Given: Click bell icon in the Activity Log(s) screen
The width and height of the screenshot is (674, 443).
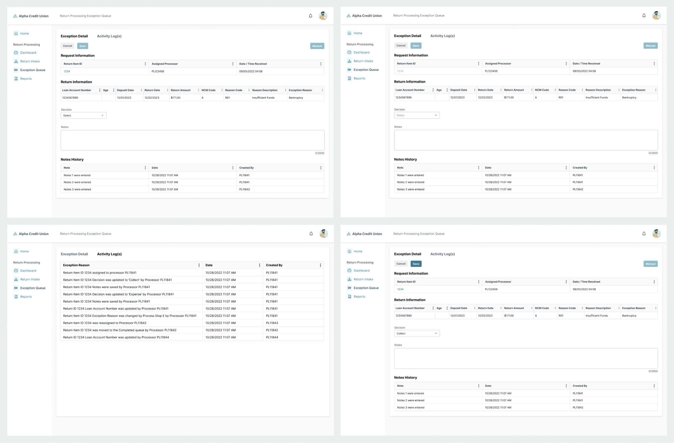Looking at the screenshot, I should [x=311, y=233].
